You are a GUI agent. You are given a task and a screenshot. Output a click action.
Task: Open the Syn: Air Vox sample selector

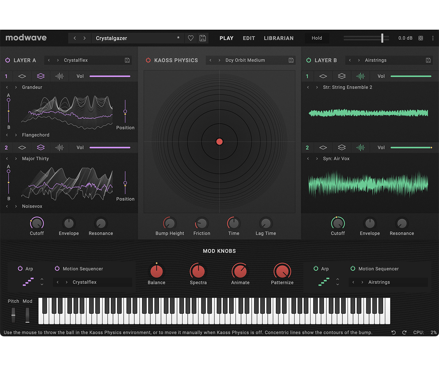336,158
